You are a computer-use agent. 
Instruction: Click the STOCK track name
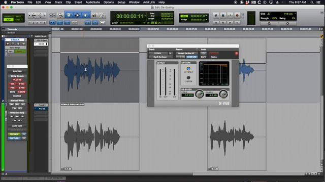point(15,39)
